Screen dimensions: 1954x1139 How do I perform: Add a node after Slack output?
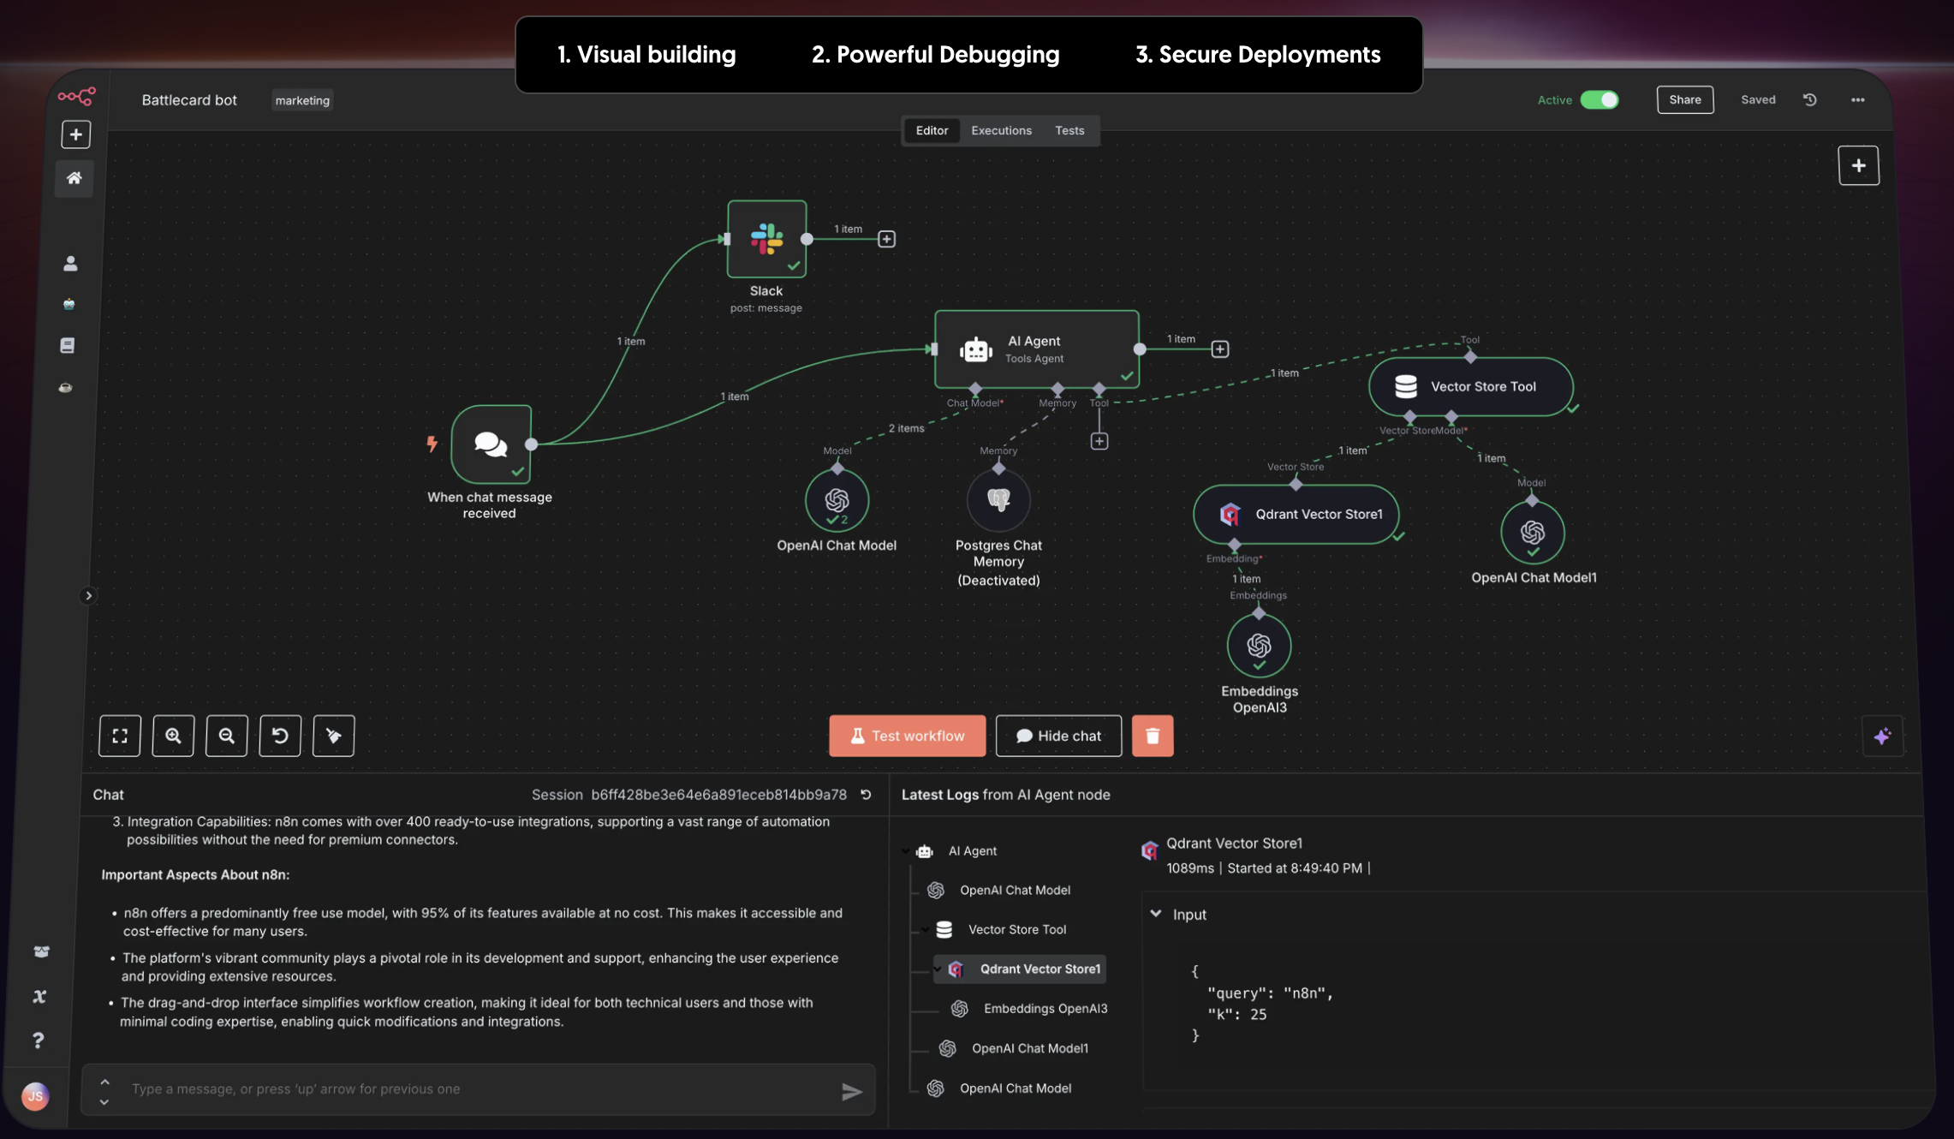(886, 239)
